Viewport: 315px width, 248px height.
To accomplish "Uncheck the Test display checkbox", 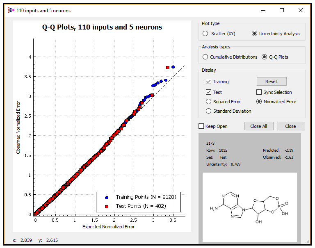I will [x=208, y=92].
